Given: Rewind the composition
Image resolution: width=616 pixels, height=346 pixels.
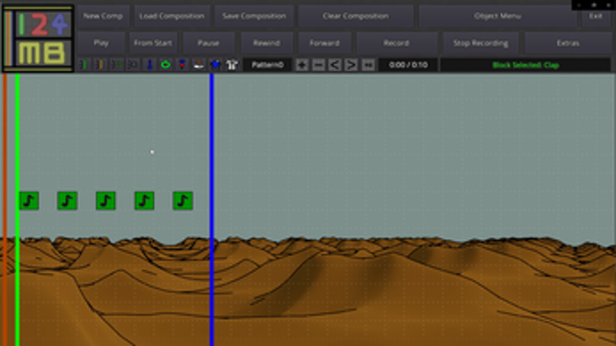Looking at the screenshot, I should coord(267,43).
